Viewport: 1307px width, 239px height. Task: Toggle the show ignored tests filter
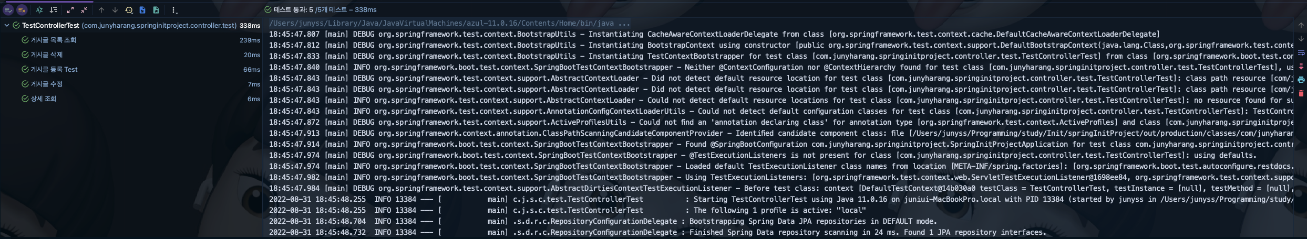click(x=22, y=10)
